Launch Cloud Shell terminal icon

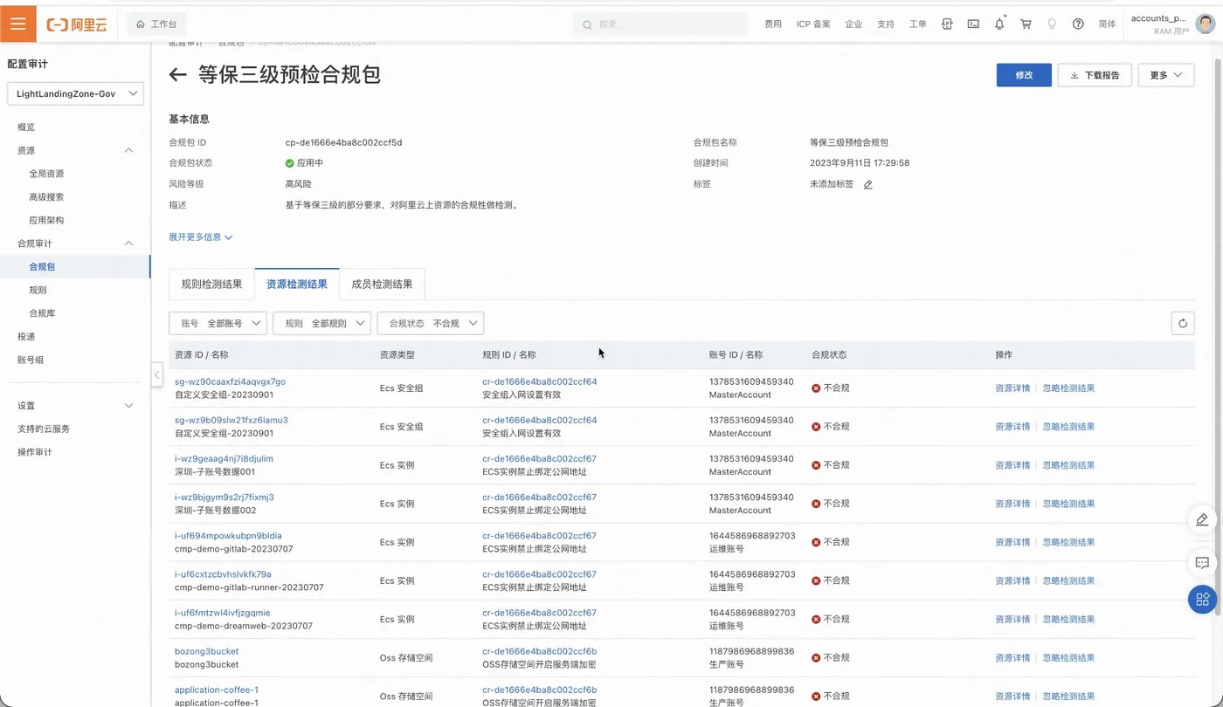[x=973, y=24]
